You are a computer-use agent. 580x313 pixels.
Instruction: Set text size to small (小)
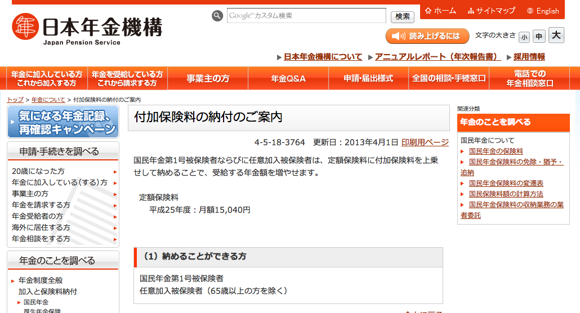click(524, 37)
